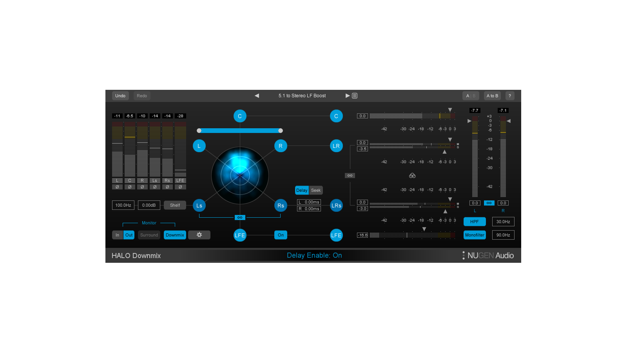Screen dimensions: 627x353
Task: Select the R input node
Action: point(281,146)
